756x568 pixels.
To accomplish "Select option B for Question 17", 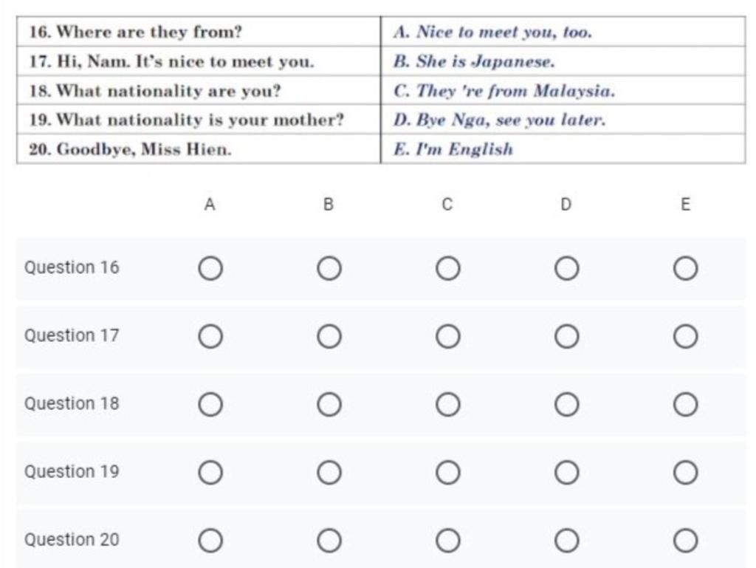I will pos(329,337).
